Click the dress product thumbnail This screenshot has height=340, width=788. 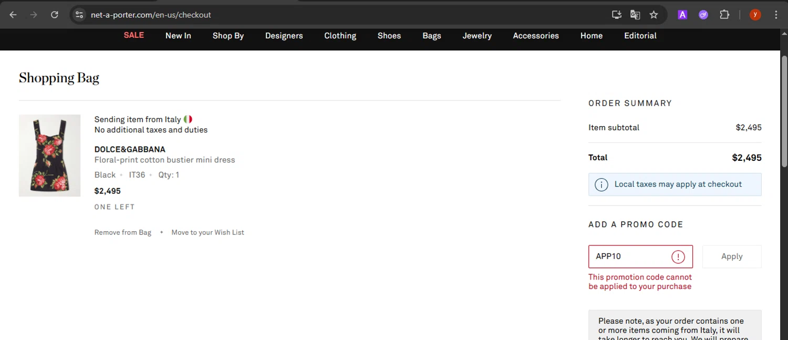point(49,156)
